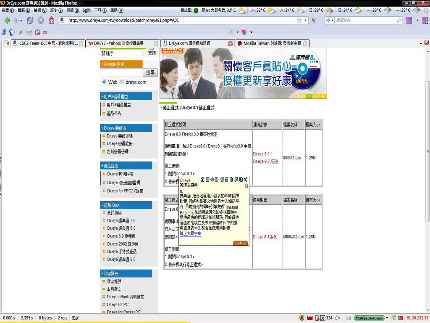Click the Reload page icon
This screenshot has width=430, height=323.
[30, 20]
